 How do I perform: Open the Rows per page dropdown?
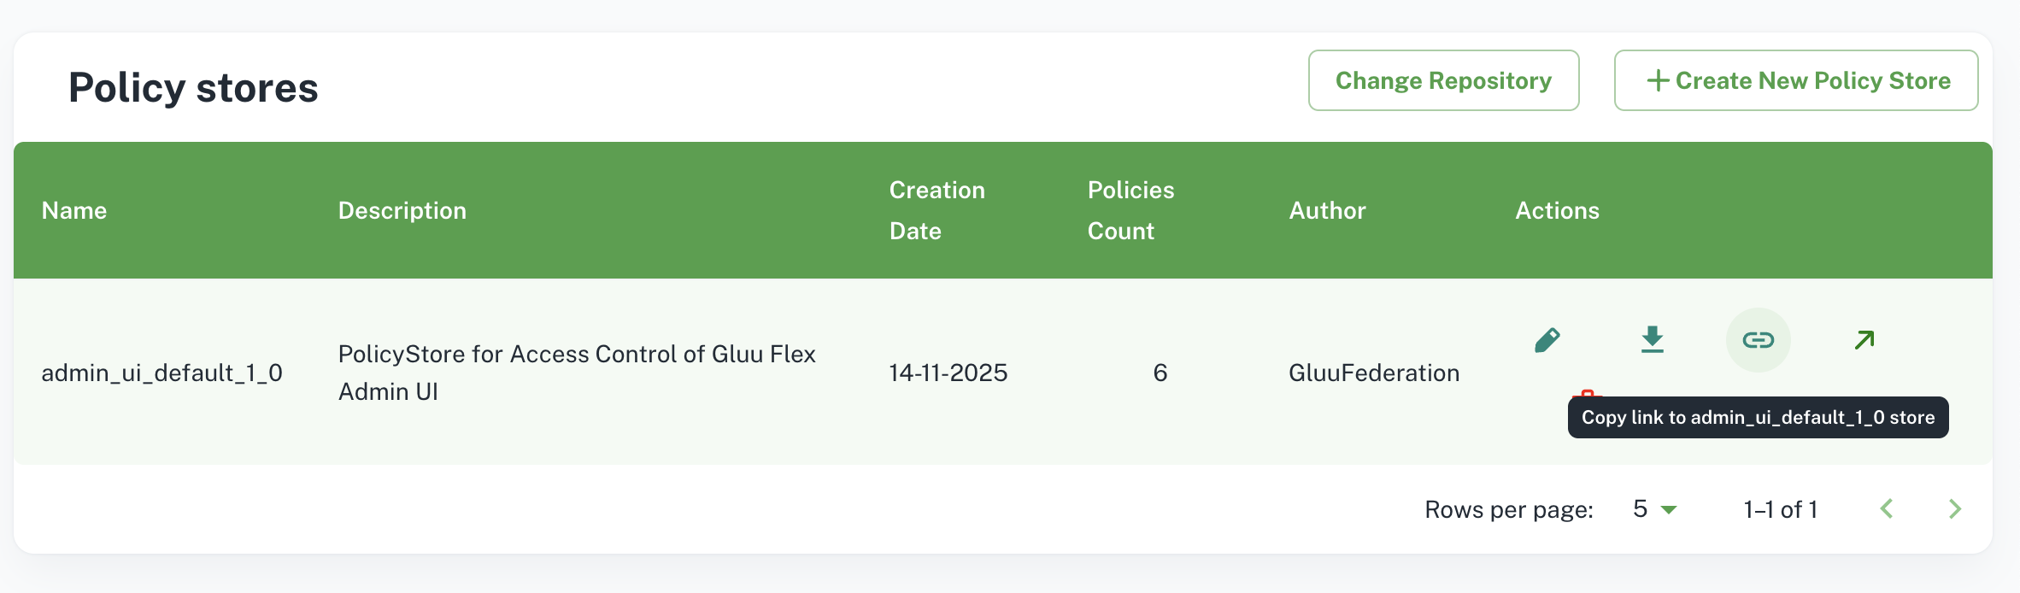click(1654, 509)
